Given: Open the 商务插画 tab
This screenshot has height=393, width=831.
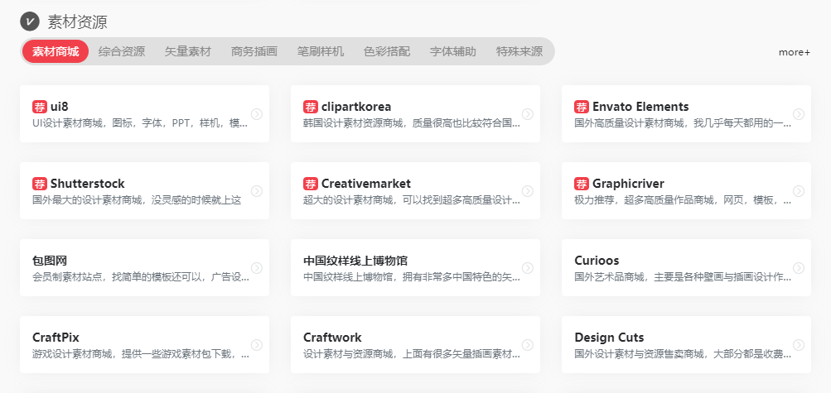Looking at the screenshot, I should [x=254, y=51].
